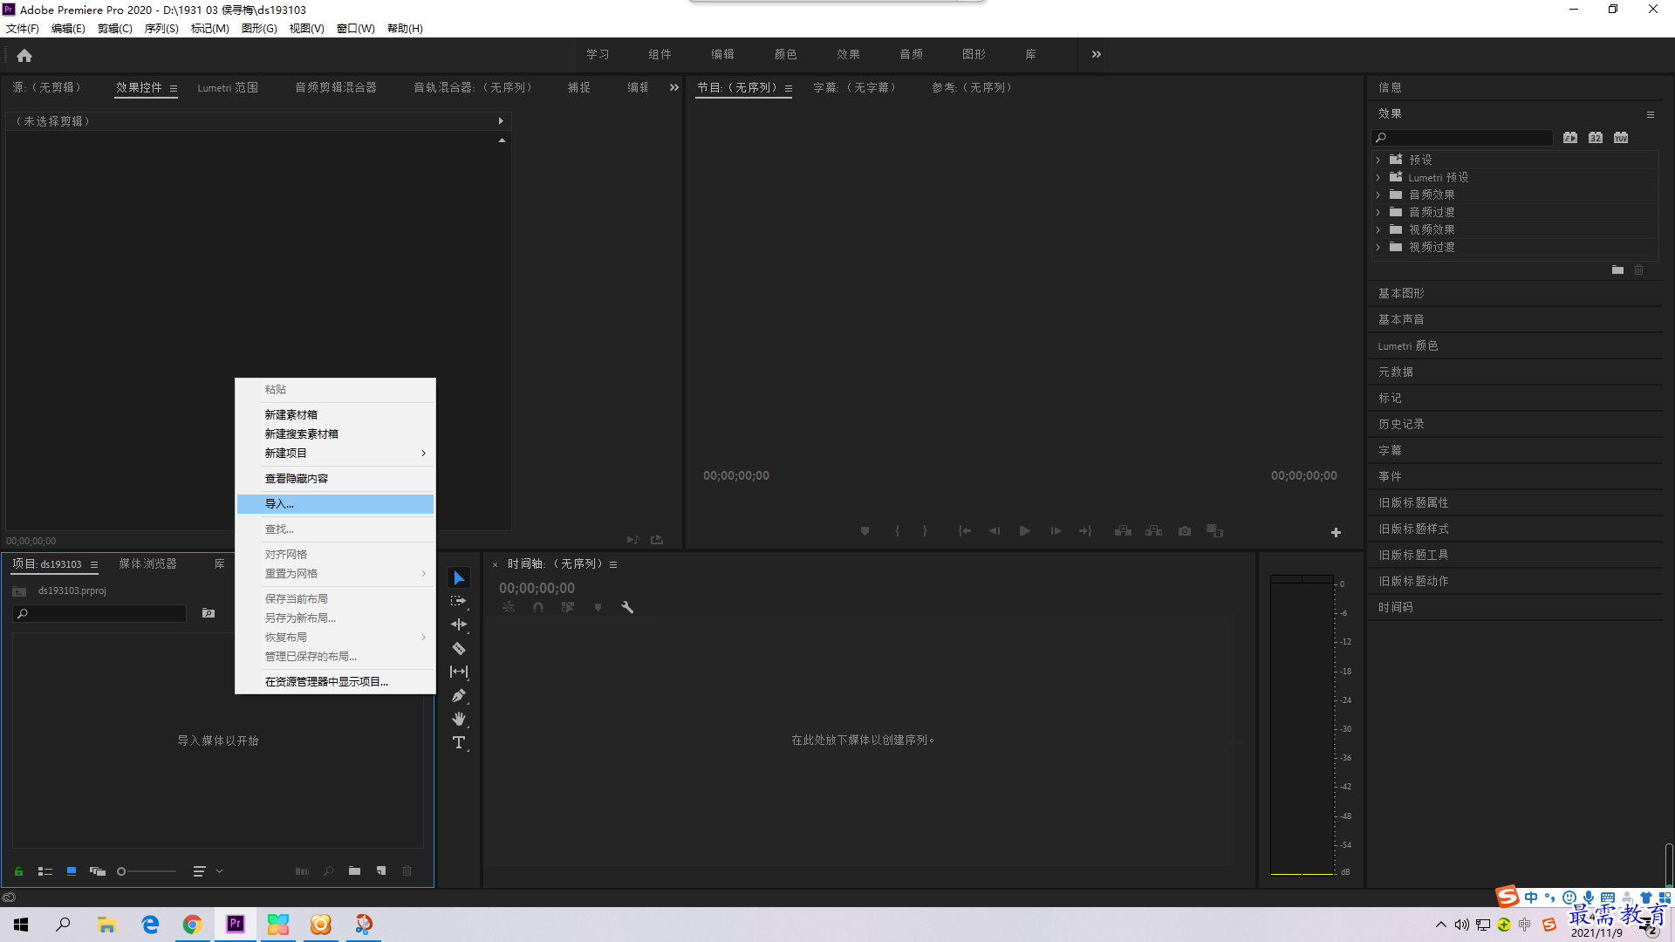
Task: Open the 文件(F) menu
Action: coord(23,28)
